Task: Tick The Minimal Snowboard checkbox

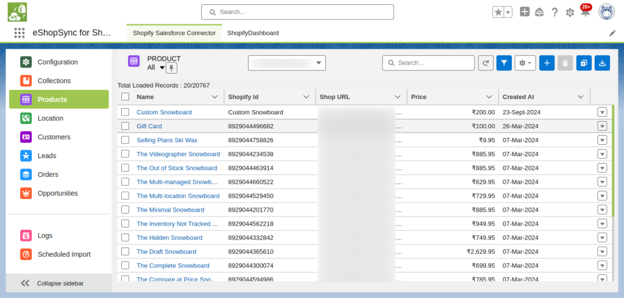Action: click(x=126, y=209)
